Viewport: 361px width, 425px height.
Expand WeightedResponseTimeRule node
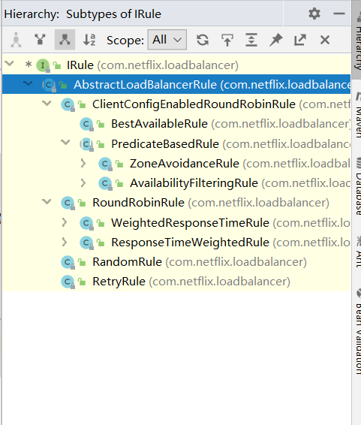point(65,222)
